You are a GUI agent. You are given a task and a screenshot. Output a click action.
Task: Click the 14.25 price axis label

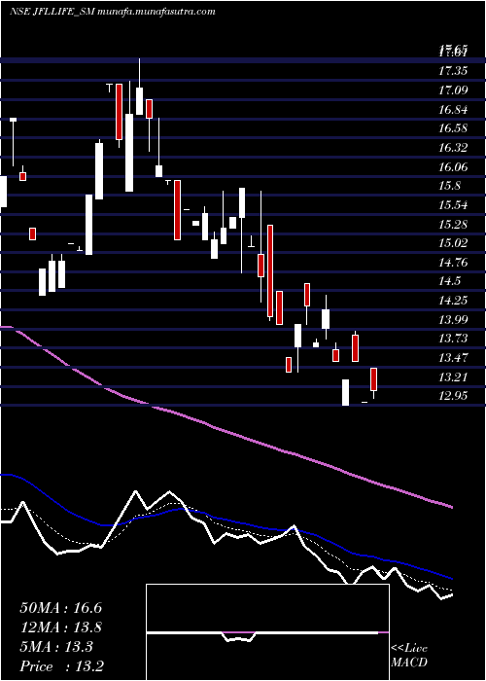[453, 300]
